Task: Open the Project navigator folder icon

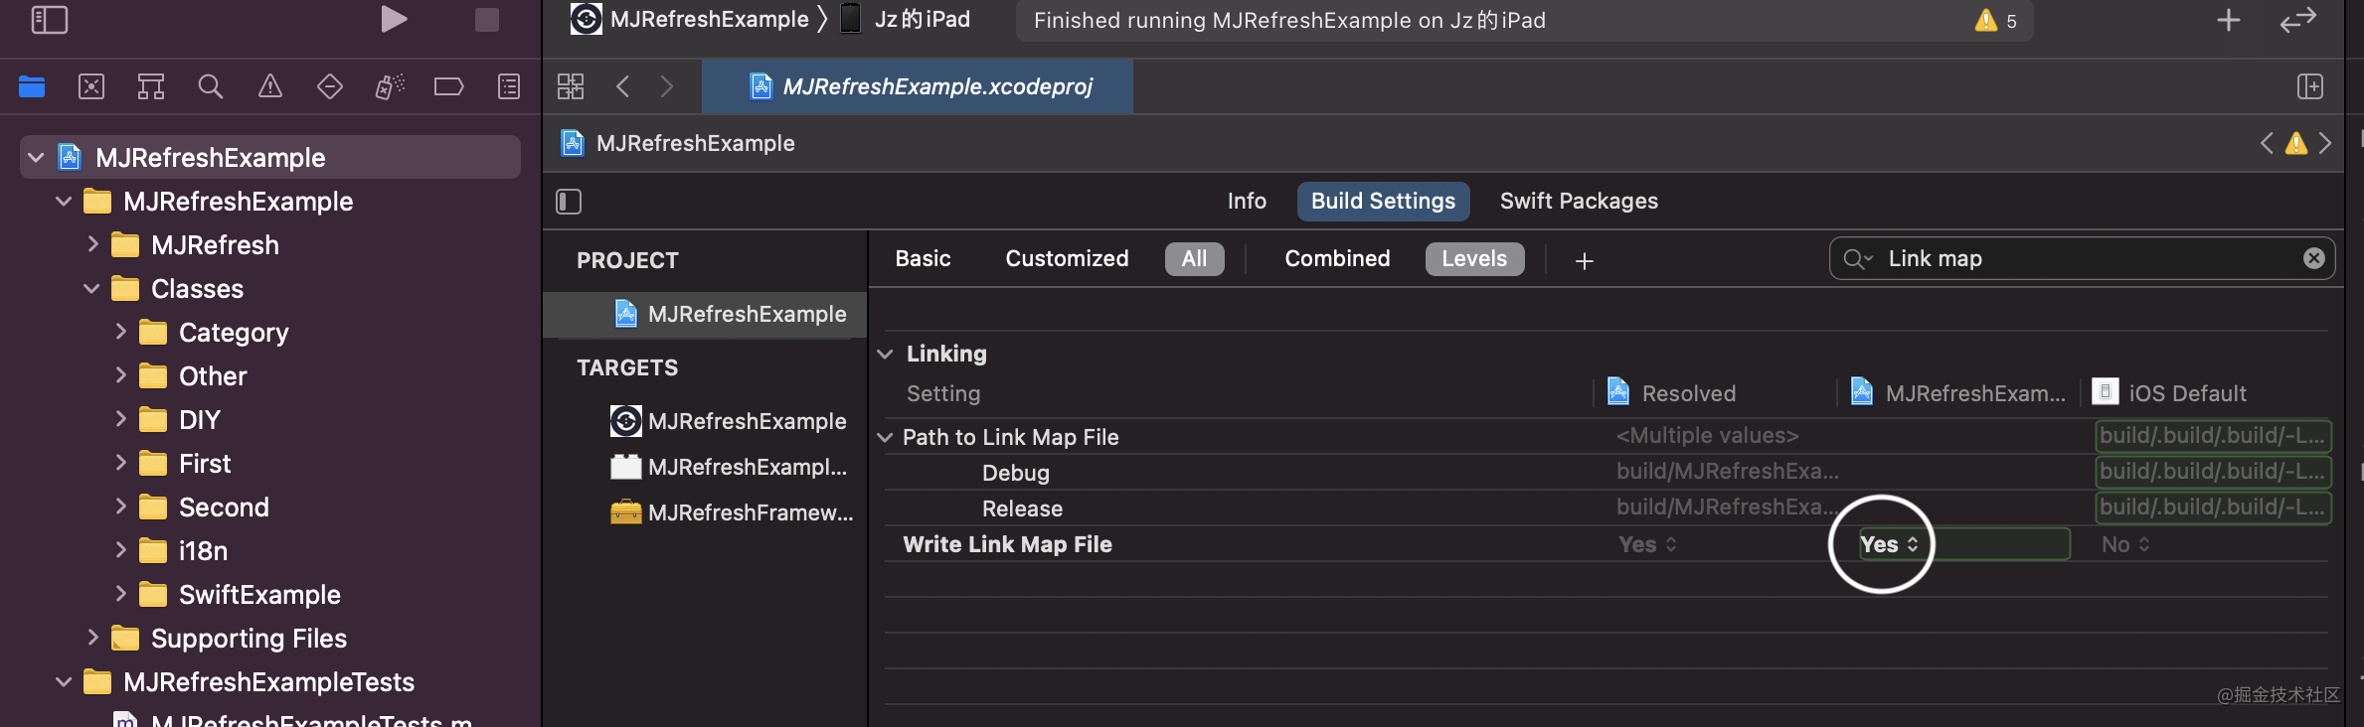Action: (32, 87)
